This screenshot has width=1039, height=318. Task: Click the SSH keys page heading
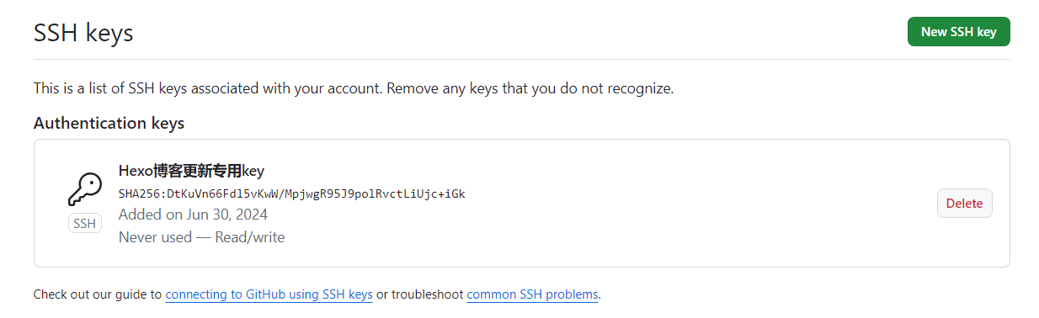(x=83, y=33)
